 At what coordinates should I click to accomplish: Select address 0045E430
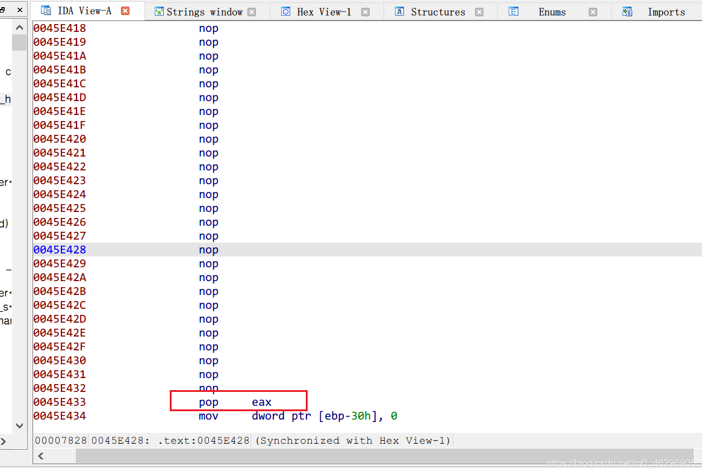click(x=60, y=361)
